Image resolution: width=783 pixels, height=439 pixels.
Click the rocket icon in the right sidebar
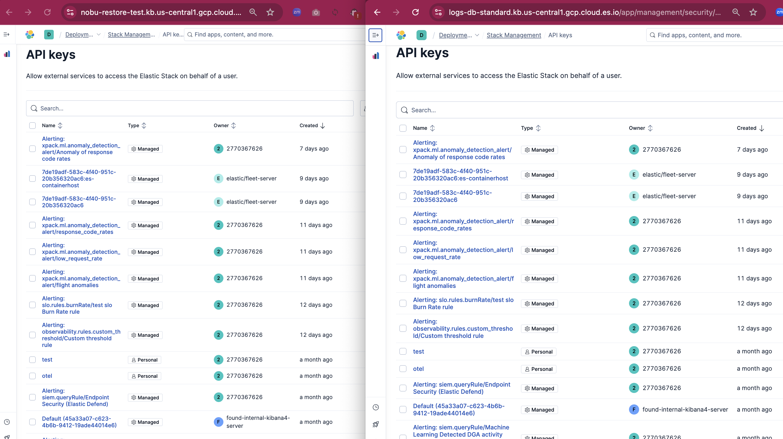[376, 424]
